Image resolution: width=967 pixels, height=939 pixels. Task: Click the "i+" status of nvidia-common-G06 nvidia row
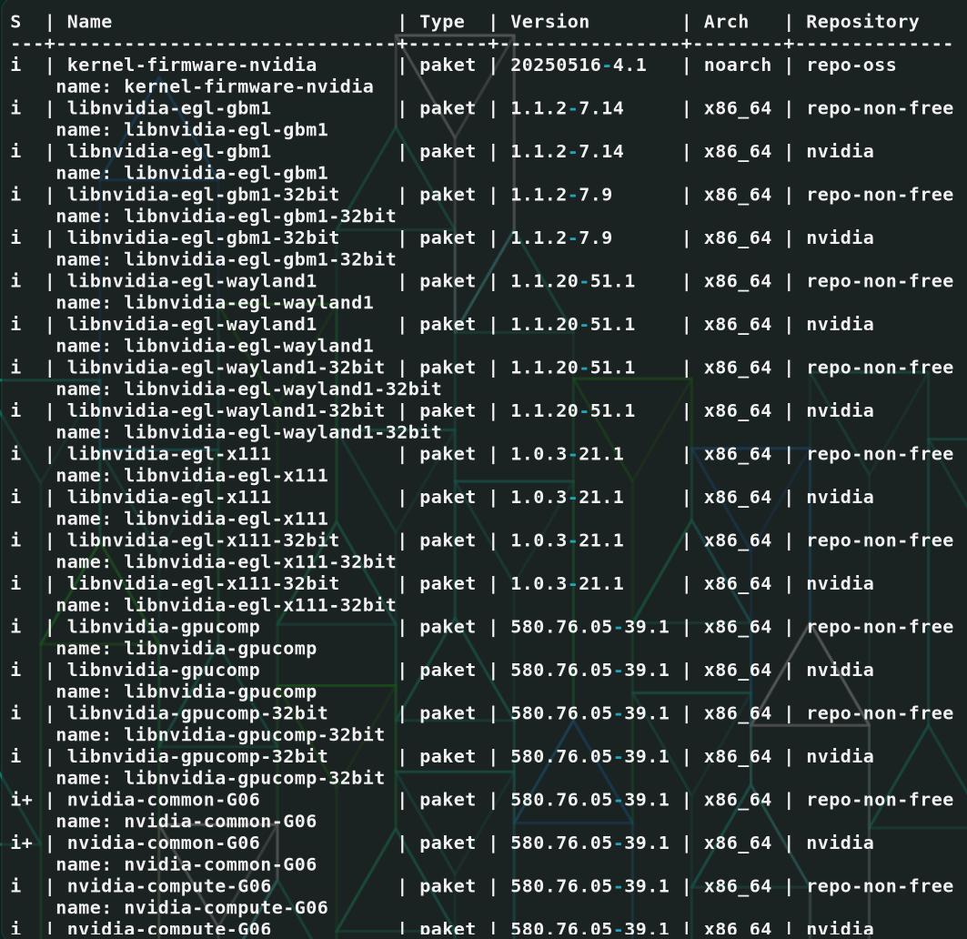pos(22,843)
